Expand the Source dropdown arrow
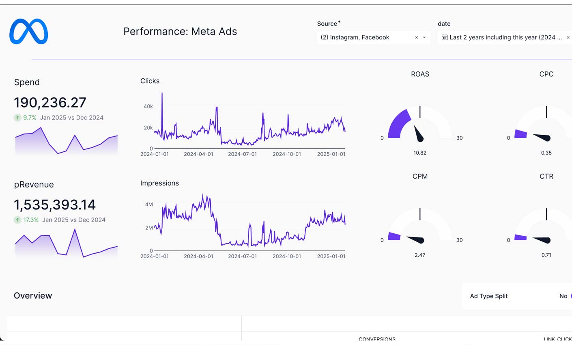 424,38
